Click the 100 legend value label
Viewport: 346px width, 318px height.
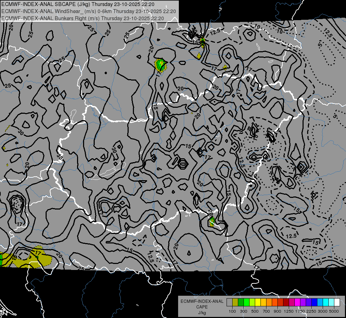232,311
